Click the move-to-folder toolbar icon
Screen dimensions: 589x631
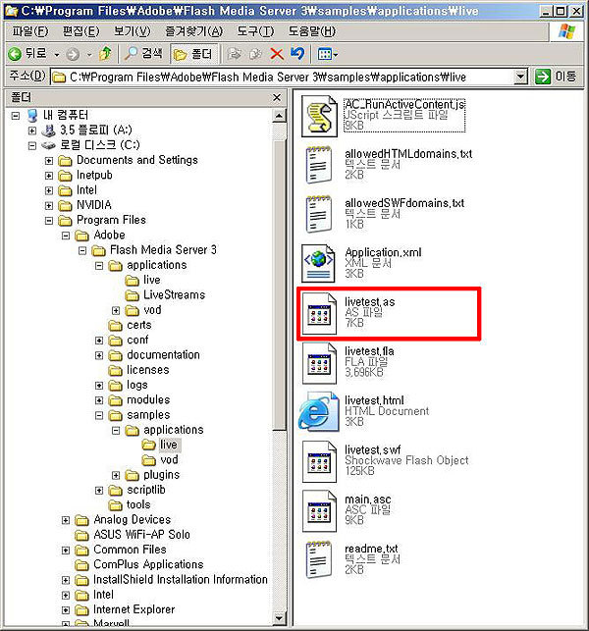click(x=235, y=54)
